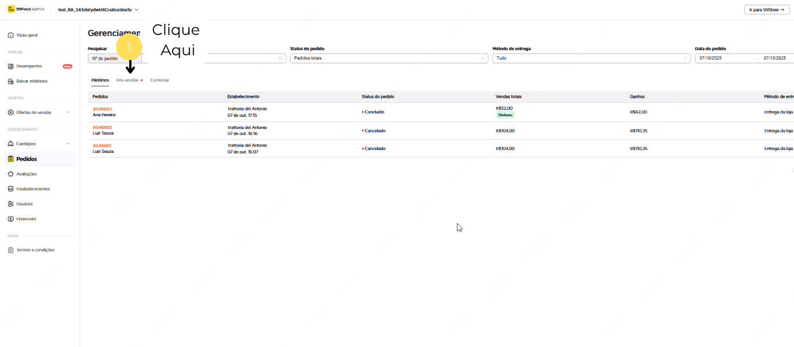Open order #546001 link

(102, 146)
